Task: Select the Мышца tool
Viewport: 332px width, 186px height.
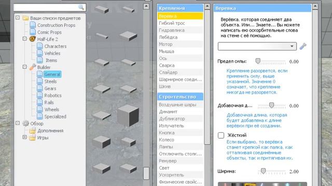Action: point(180,51)
